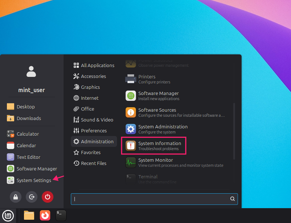Select the Administration category
The image size is (291, 223).
94,141
